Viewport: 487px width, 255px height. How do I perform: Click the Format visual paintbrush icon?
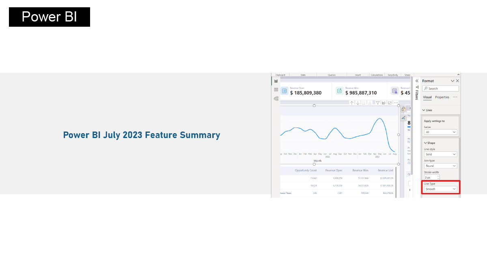coord(403,118)
